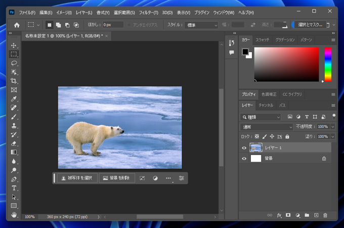Select the Hand tool
This screenshot has height=228, width=344.
pos(14,214)
